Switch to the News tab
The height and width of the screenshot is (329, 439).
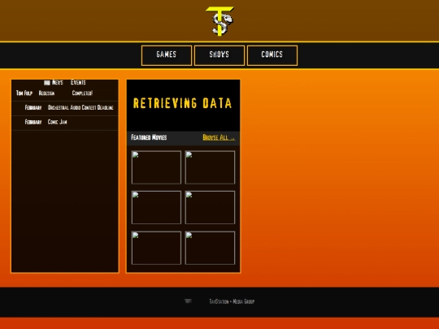point(58,82)
